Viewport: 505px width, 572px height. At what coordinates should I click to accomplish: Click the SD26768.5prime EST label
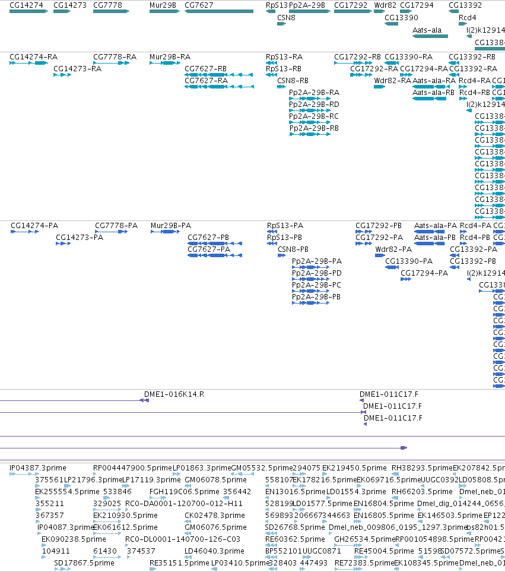(295, 527)
